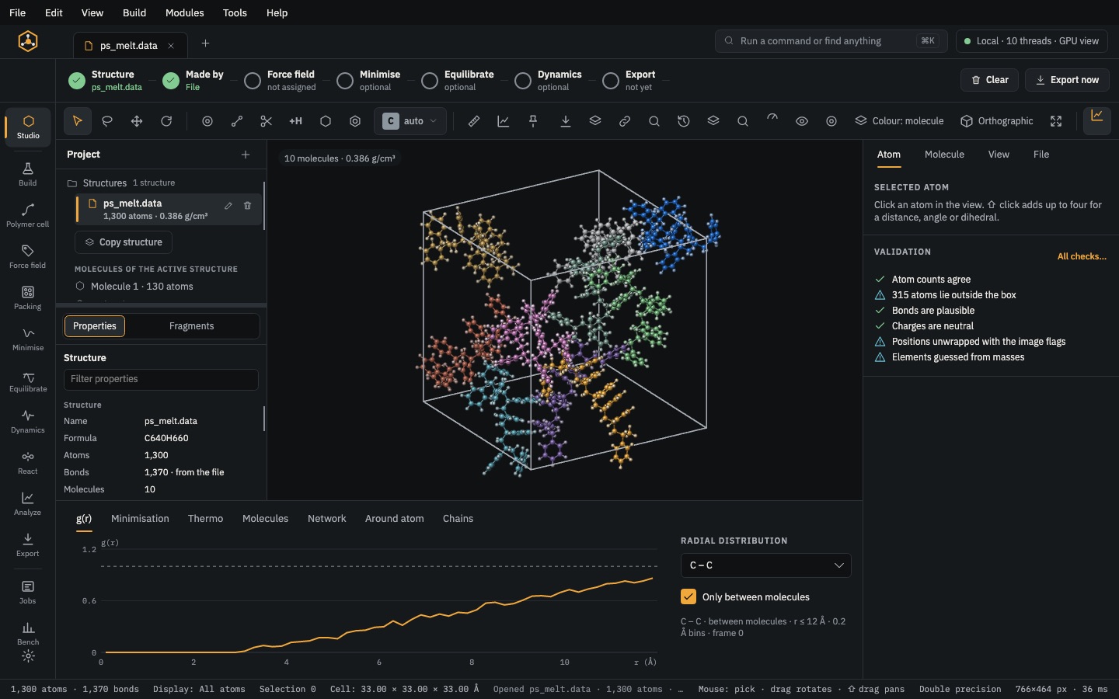The height and width of the screenshot is (699, 1119).
Task: Activate the ruler measure tool
Action: pos(474,121)
